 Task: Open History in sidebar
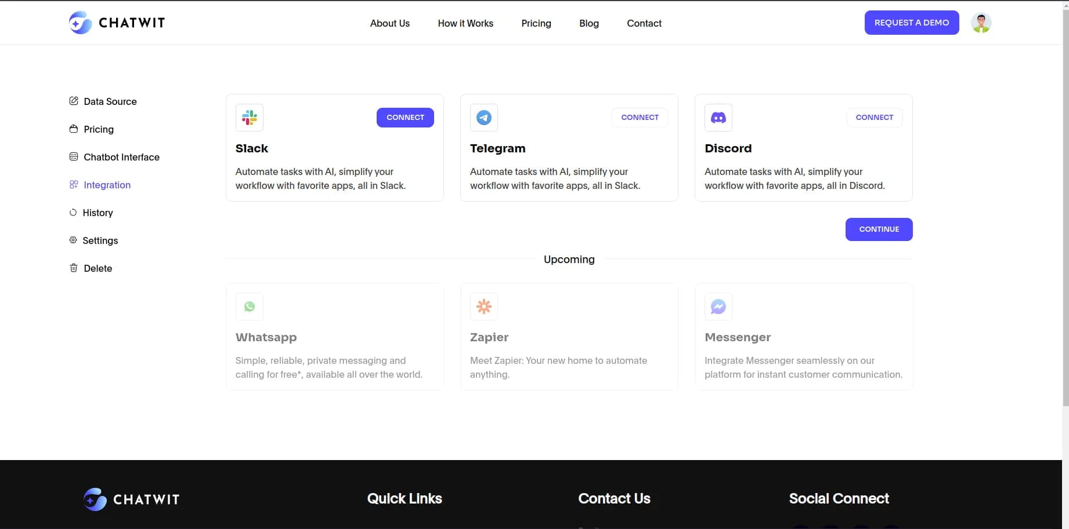(x=97, y=213)
